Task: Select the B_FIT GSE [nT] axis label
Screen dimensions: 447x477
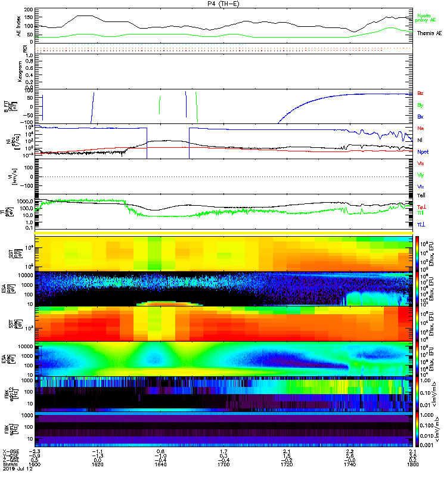Action: 10,107
